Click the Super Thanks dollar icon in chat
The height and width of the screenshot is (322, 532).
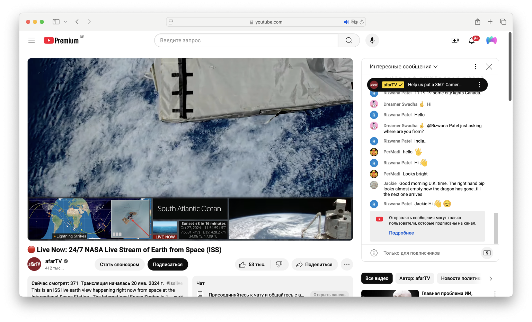(487, 253)
